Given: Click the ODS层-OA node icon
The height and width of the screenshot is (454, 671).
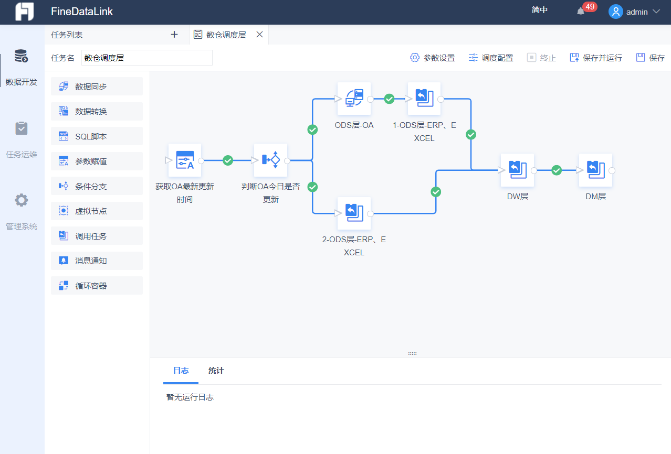Looking at the screenshot, I should 354,99.
